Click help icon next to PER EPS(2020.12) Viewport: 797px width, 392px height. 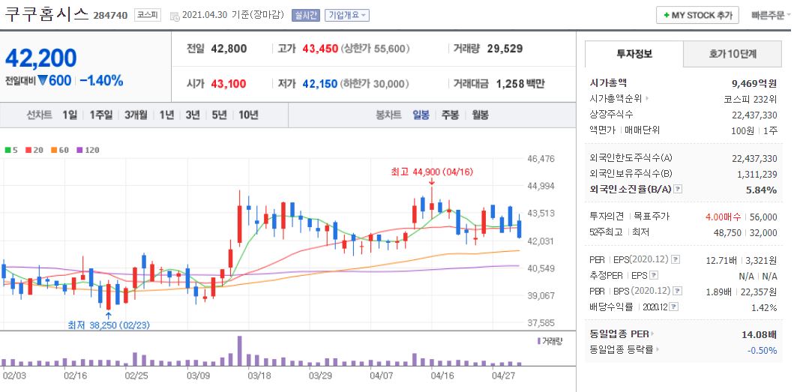coord(676,260)
